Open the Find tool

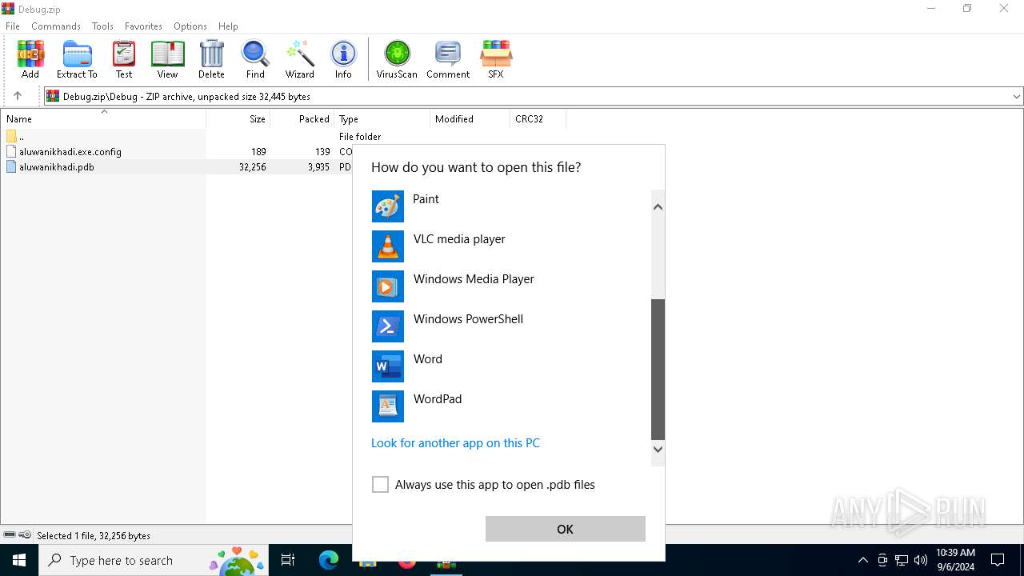click(x=255, y=60)
